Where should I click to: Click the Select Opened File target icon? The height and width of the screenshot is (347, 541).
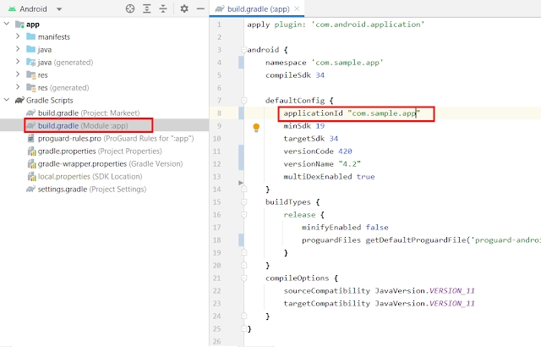(x=129, y=8)
